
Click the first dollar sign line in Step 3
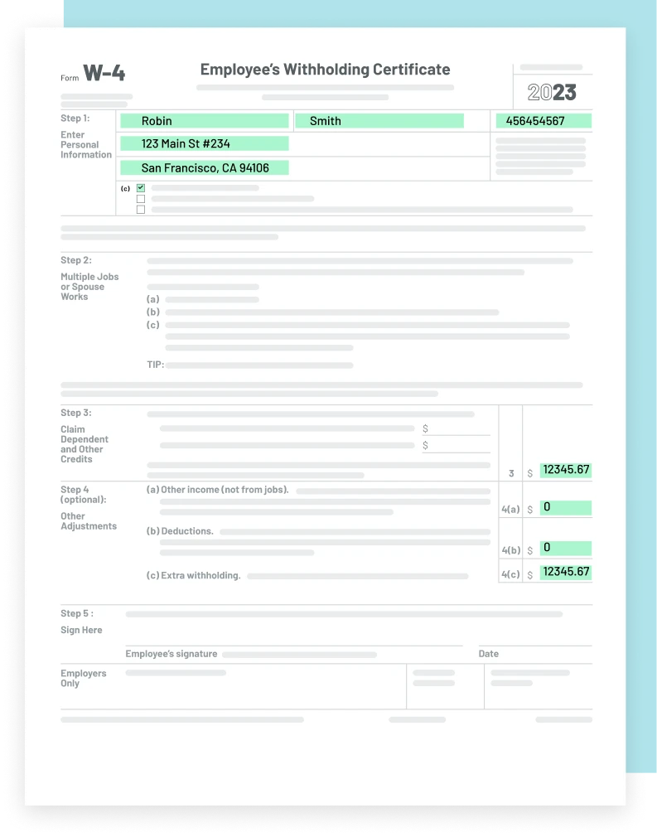[456, 428]
